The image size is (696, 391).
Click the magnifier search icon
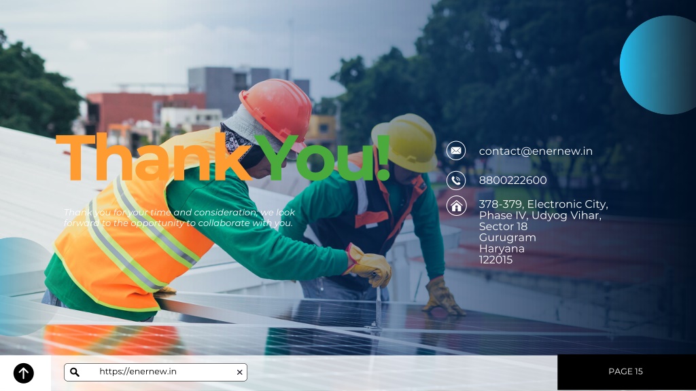75,372
